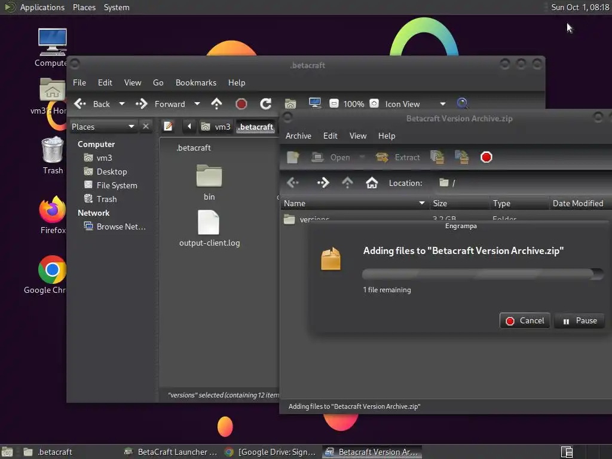Toggle the text location entry pencil button
This screenshot has width=612, height=459.
[168, 127]
